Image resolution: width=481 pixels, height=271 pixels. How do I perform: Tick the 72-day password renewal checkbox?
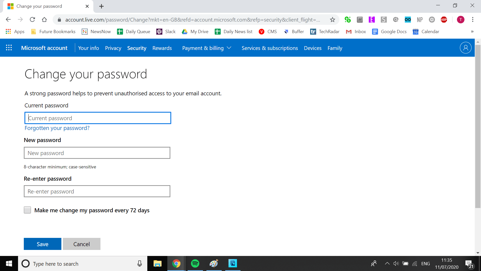click(27, 210)
